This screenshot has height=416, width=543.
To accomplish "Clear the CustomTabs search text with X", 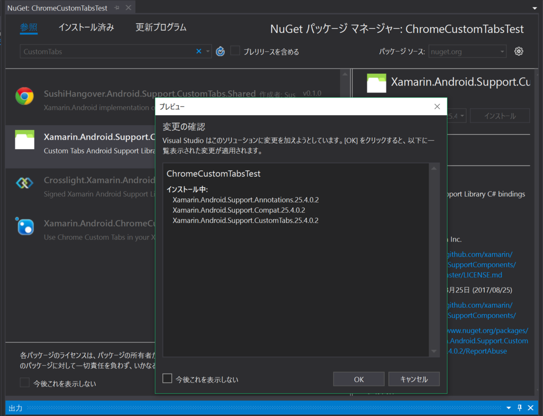I will [x=199, y=51].
